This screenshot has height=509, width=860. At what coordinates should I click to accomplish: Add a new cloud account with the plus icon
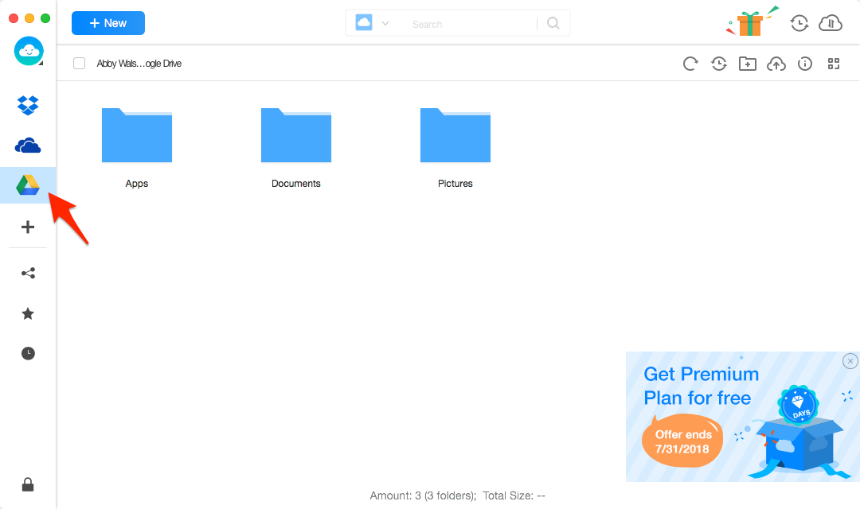tap(28, 226)
